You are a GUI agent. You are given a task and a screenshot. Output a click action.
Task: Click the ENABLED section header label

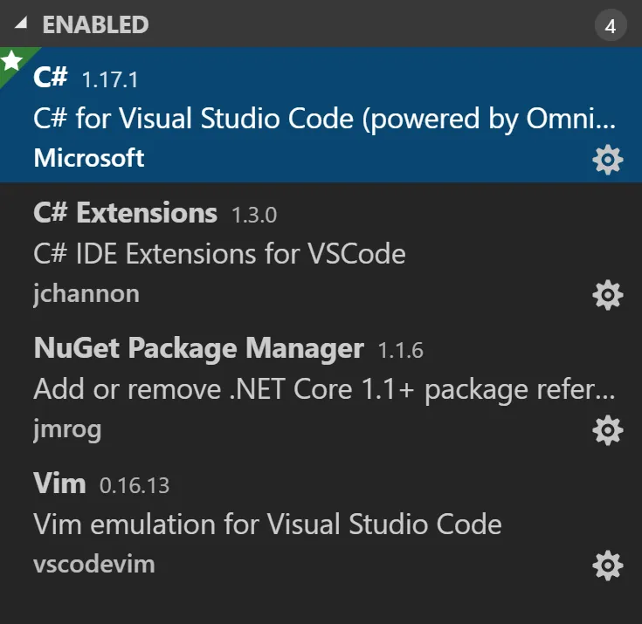coord(95,25)
